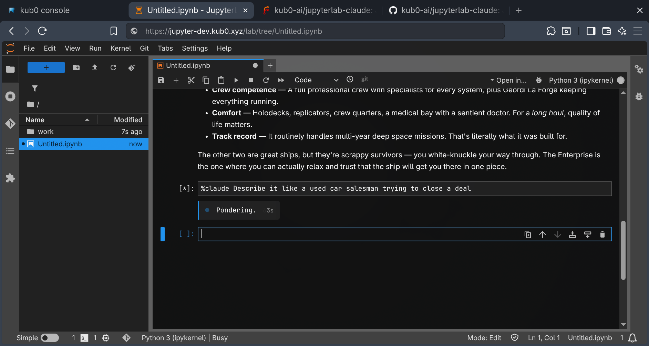Image resolution: width=649 pixels, height=346 pixels.
Task: Enable the debugger bug icon in toolbar
Action: (539, 80)
